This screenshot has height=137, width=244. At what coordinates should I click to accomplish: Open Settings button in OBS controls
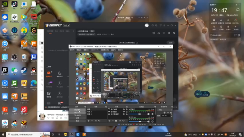point(77,118)
